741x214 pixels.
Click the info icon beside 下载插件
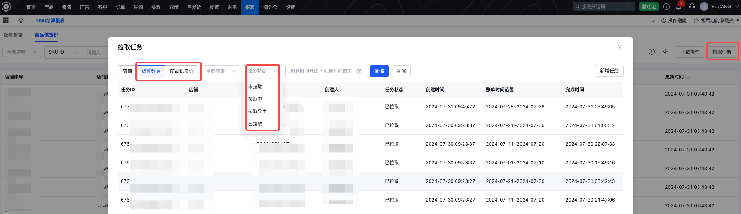click(652, 52)
